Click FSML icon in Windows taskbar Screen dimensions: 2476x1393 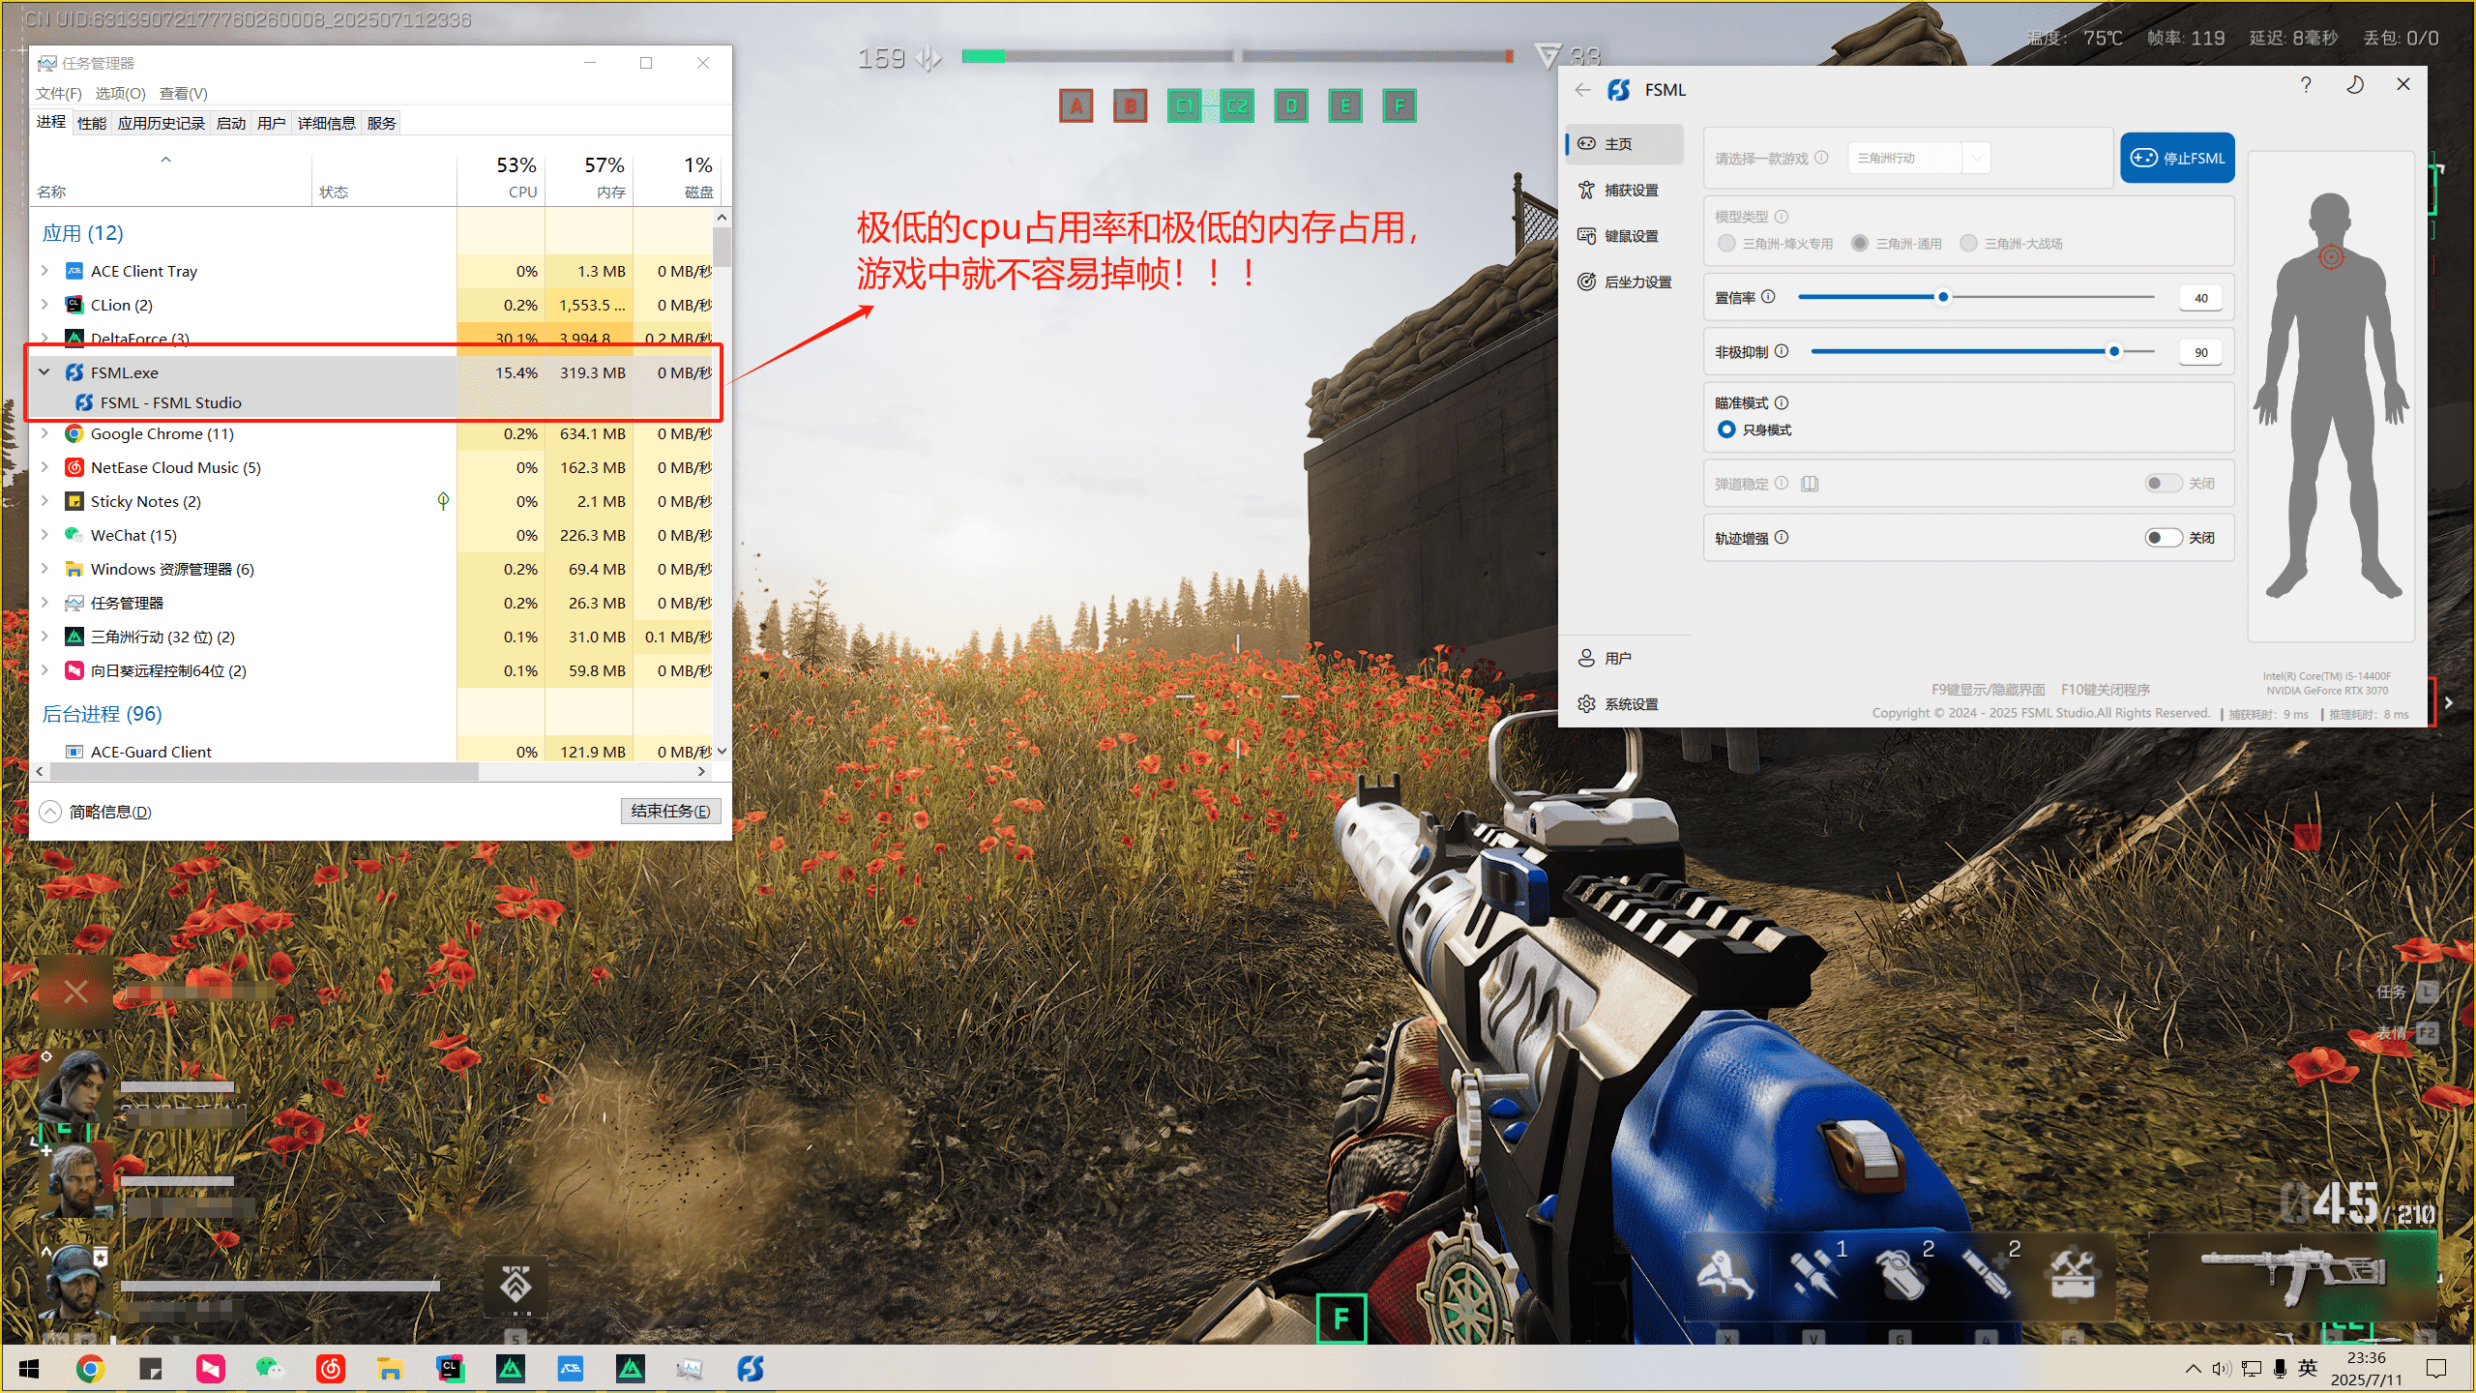[x=751, y=1369]
